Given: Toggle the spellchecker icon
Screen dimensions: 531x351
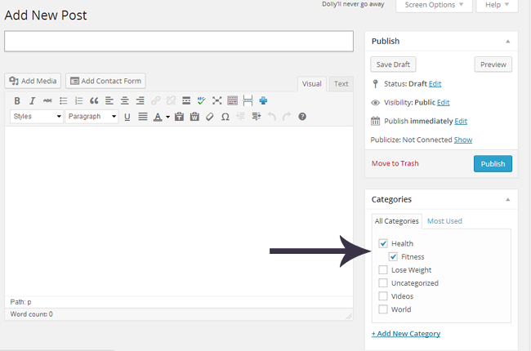Looking at the screenshot, I should 202,101.
